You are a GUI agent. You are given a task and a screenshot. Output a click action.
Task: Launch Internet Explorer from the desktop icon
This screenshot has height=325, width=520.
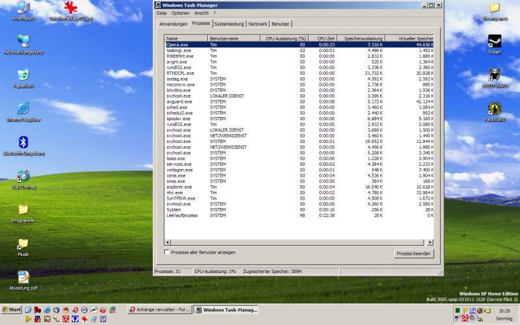coord(23,112)
